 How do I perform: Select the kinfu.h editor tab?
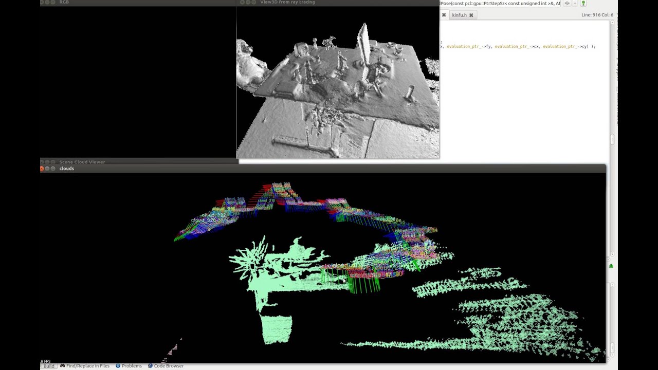(x=459, y=15)
